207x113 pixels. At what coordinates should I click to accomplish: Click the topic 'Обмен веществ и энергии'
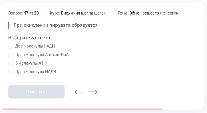tap(154, 13)
